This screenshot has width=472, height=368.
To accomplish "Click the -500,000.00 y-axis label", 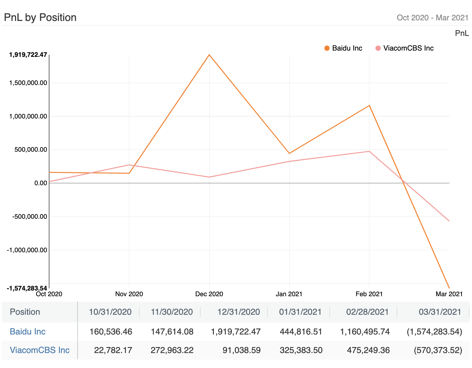I will click(x=29, y=217).
